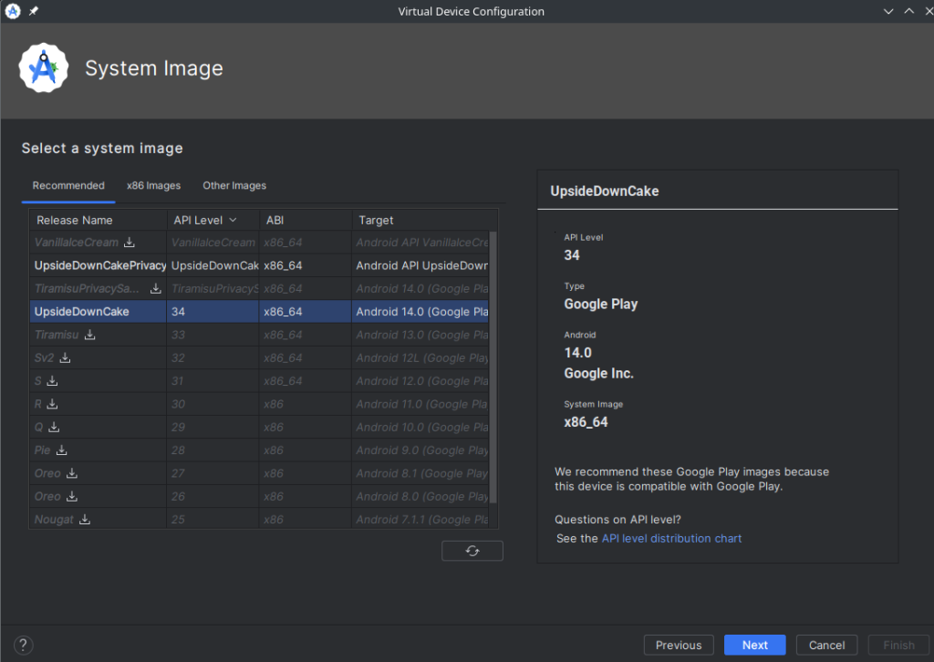Click the refresh images list button
This screenshot has width=934, height=662.
click(472, 551)
